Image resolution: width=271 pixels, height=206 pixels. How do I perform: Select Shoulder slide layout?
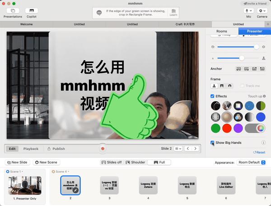(135, 162)
